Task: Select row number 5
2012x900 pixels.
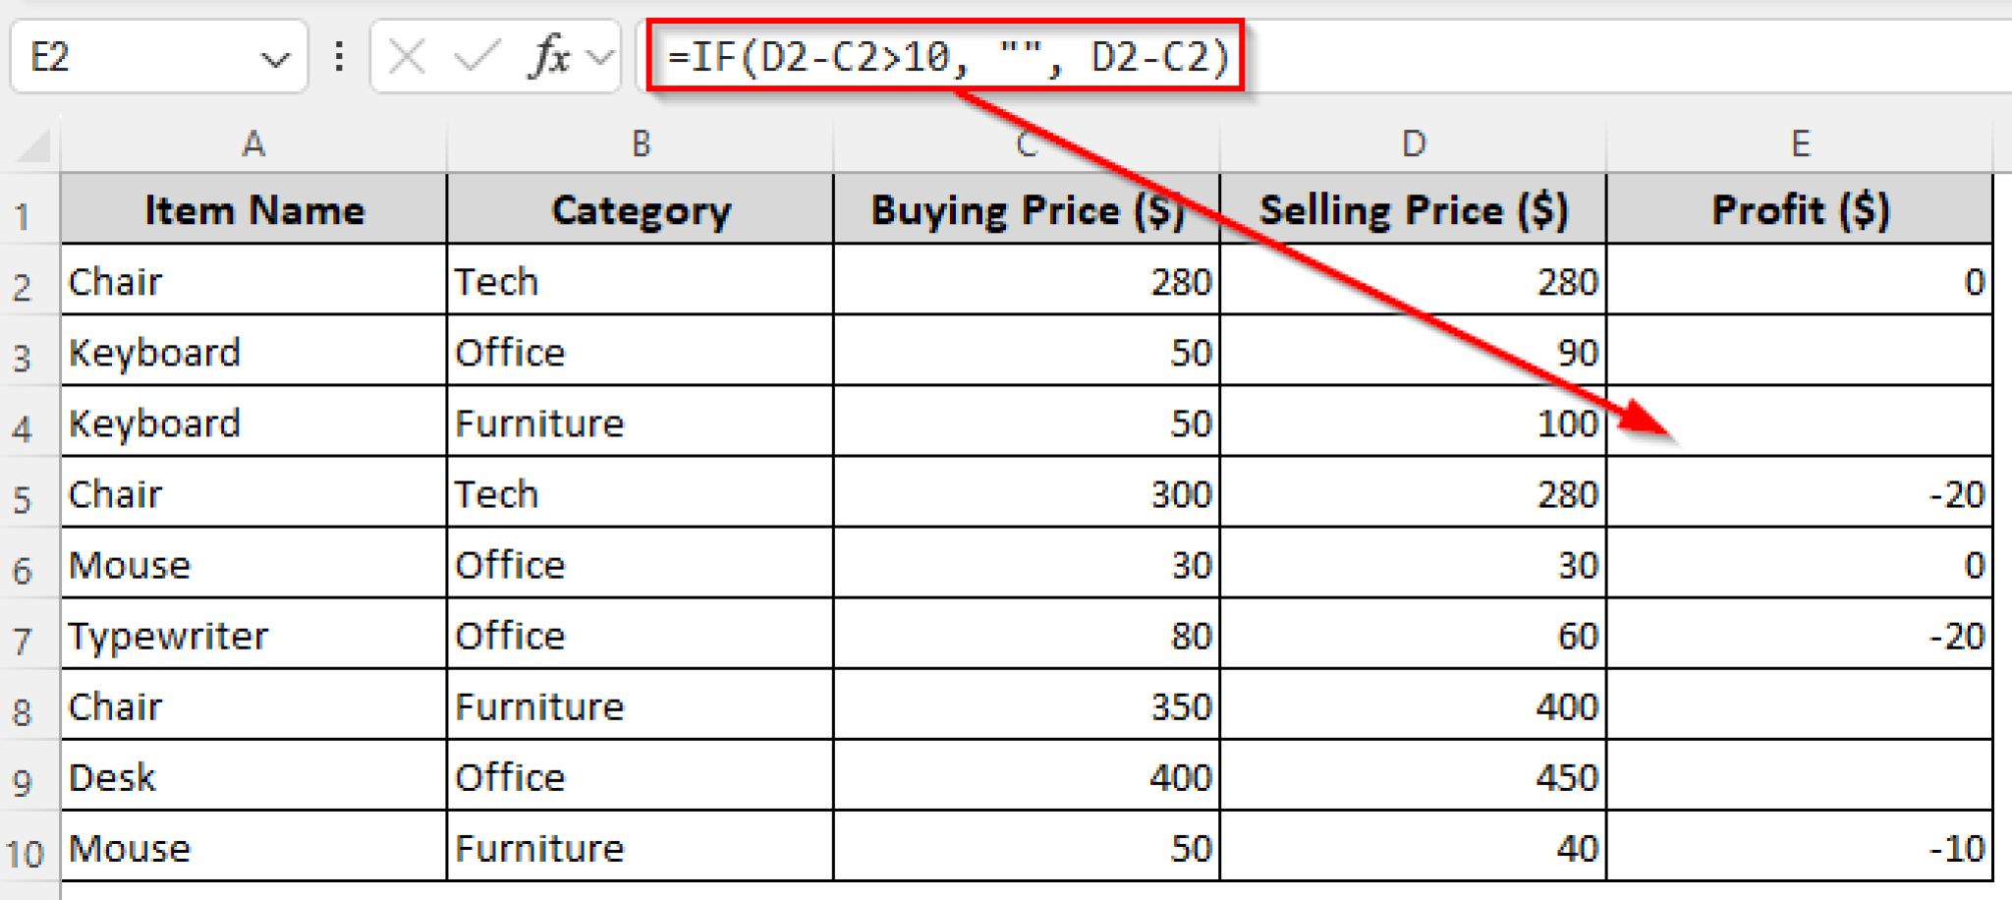Action: pos(25,493)
